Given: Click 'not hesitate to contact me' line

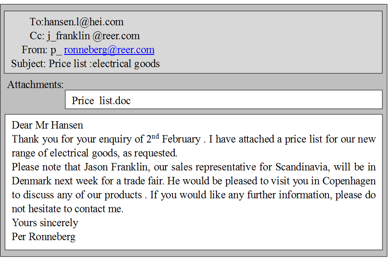Looking at the screenshot, I should 68,209.
